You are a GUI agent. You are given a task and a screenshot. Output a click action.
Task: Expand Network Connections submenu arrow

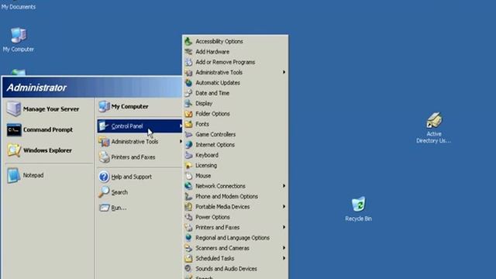pyautogui.click(x=284, y=186)
